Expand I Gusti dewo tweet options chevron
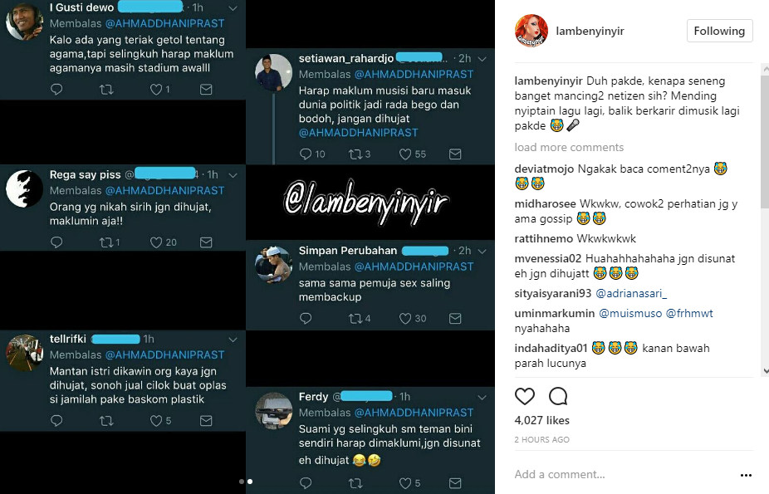769x494 pixels. coord(233,8)
